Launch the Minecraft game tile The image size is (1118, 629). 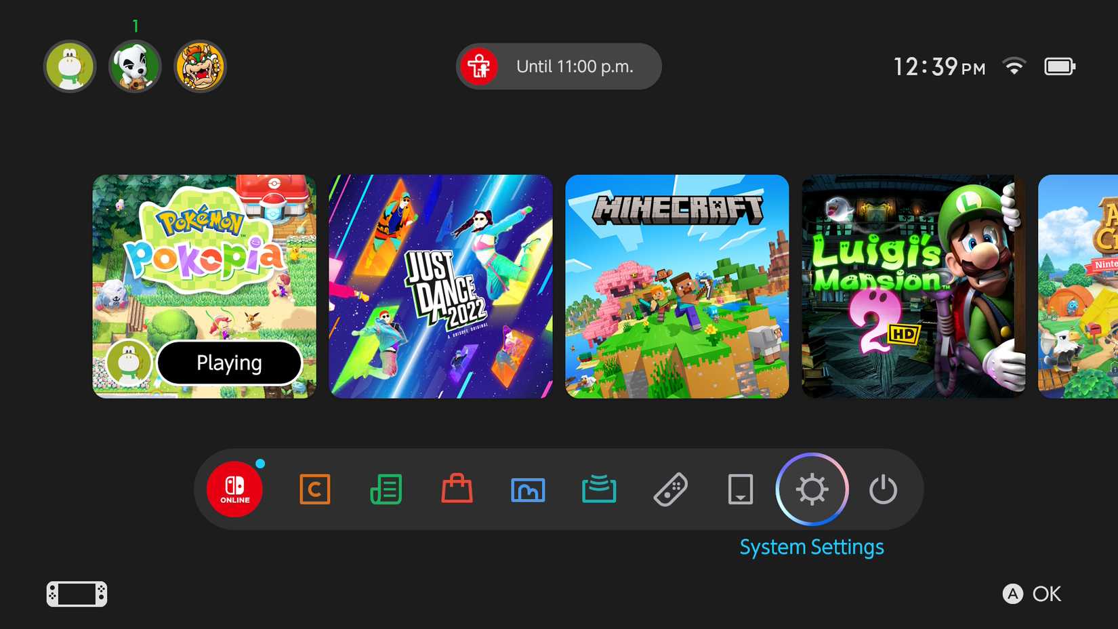[x=678, y=287]
